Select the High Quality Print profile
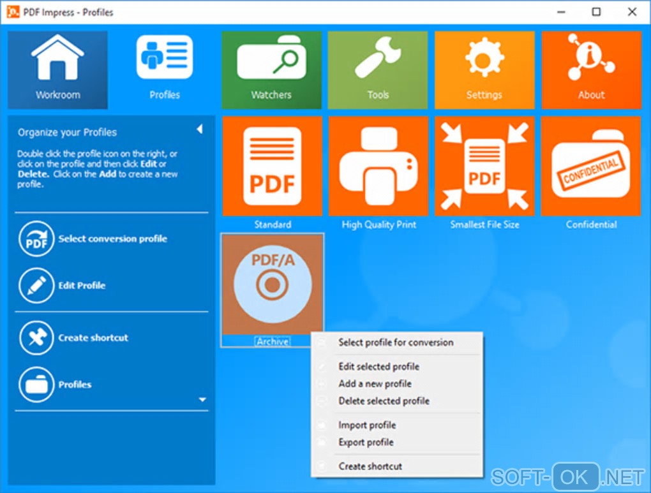 [x=378, y=166]
